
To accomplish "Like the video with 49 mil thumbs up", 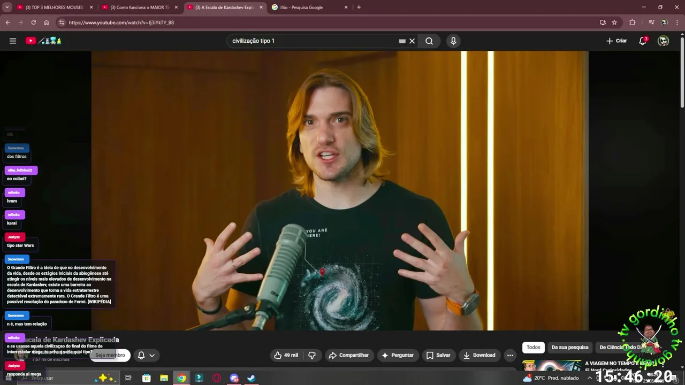I will pyautogui.click(x=286, y=355).
